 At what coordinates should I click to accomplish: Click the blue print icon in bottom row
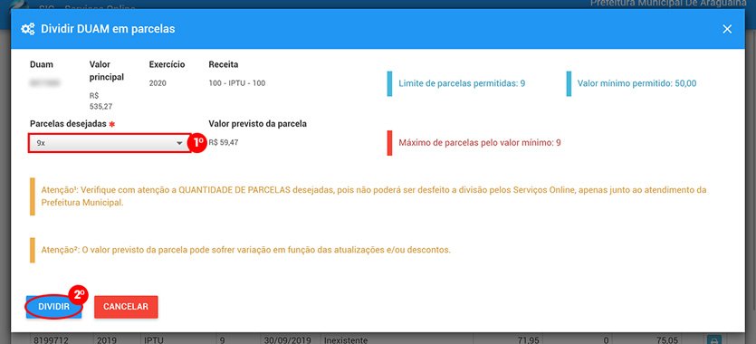tap(714, 339)
